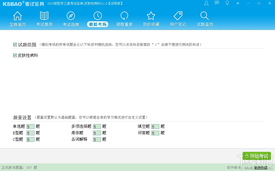Click the 多项选择题 quantity field
Screen dimensions: 275x171
[x=97, y=126]
